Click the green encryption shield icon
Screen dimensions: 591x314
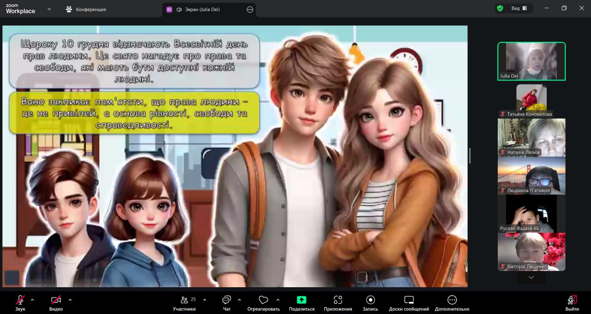pyautogui.click(x=500, y=8)
